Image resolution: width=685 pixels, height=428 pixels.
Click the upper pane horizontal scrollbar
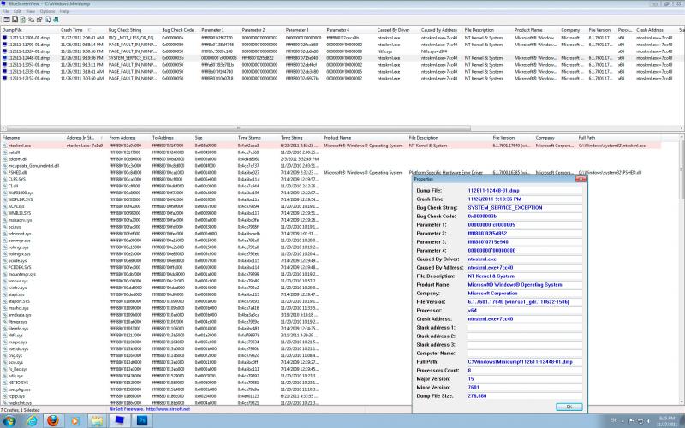click(238, 128)
